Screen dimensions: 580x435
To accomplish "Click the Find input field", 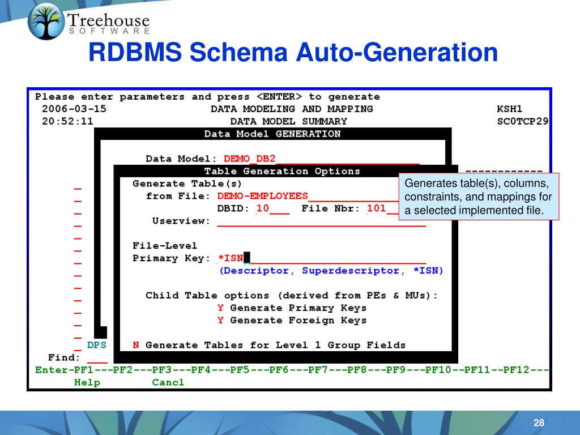I will point(97,358).
